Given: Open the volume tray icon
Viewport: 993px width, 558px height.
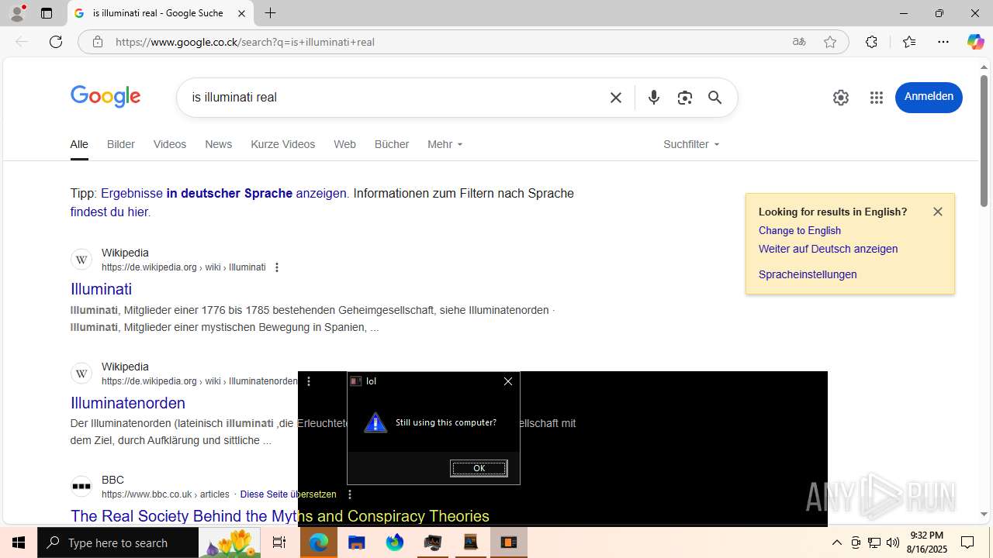Looking at the screenshot, I should click(x=893, y=542).
